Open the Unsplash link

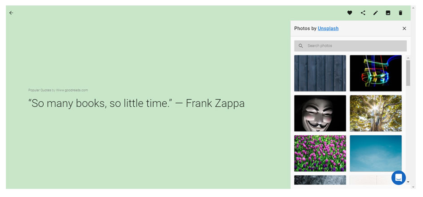point(328,28)
